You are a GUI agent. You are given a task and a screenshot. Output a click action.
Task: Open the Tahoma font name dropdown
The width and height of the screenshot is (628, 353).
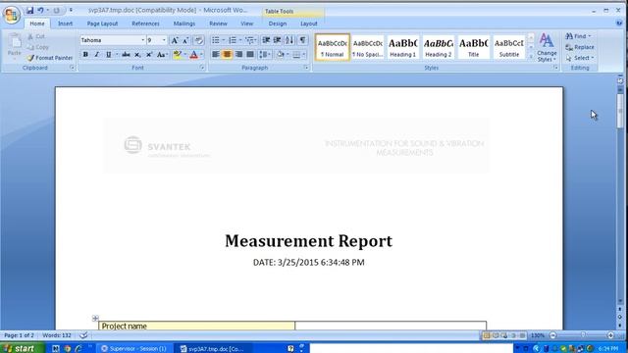[x=142, y=40]
